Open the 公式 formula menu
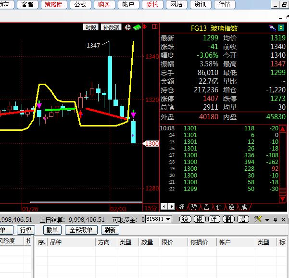289x278 pixels. pyautogui.click(x=80, y=4)
